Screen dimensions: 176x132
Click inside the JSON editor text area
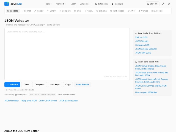point(67,54)
